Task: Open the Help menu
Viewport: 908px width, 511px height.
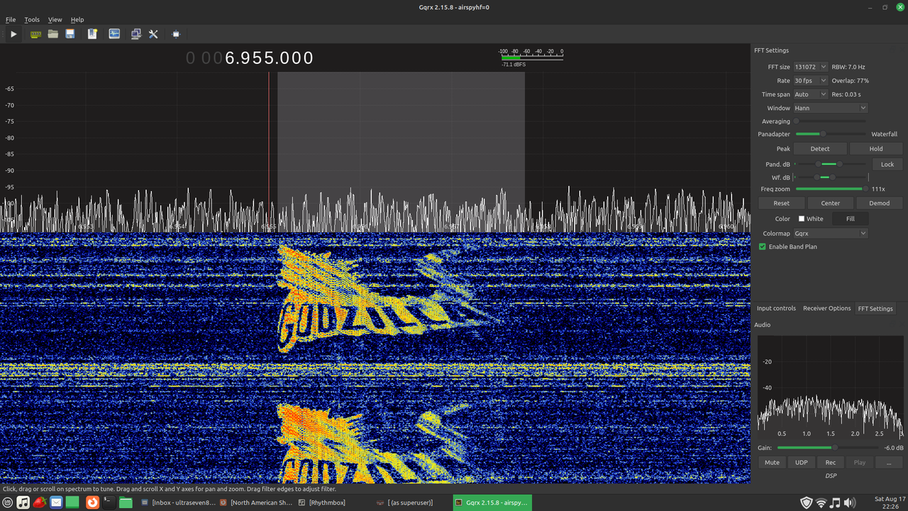Action: (x=77, y=20)
